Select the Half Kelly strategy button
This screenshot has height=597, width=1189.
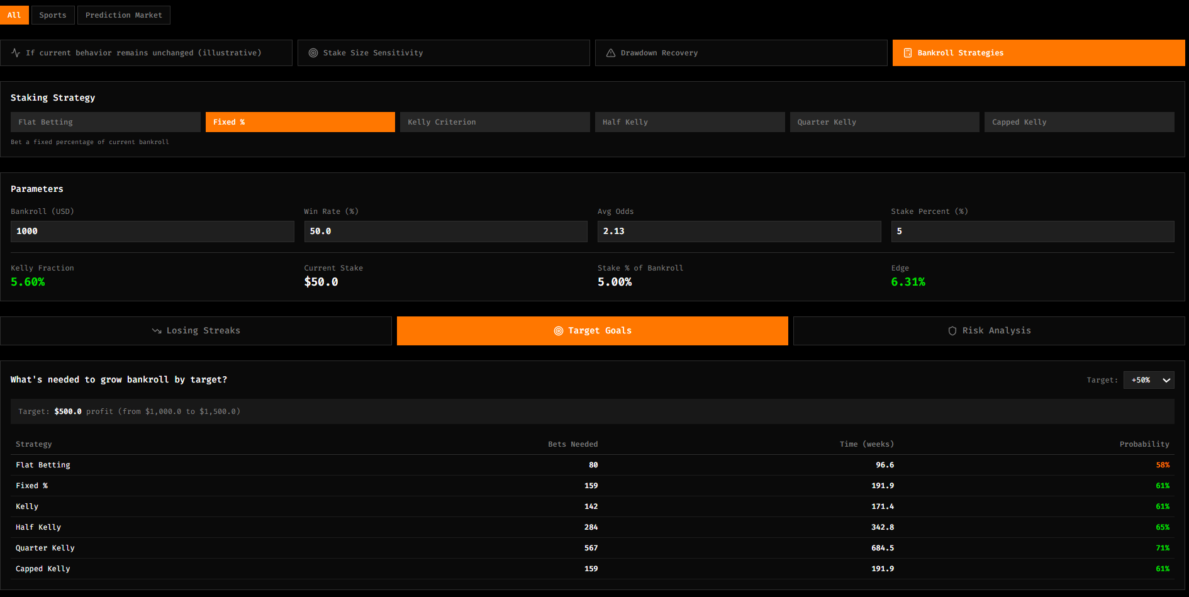point(689,121)
